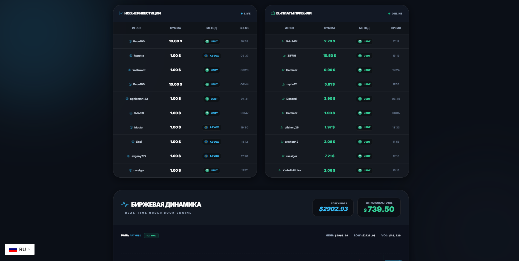The height and width of the screenshot is (261, 519).
Task: Click the 5.81 $ payout amount
Action: coord(329,84)
